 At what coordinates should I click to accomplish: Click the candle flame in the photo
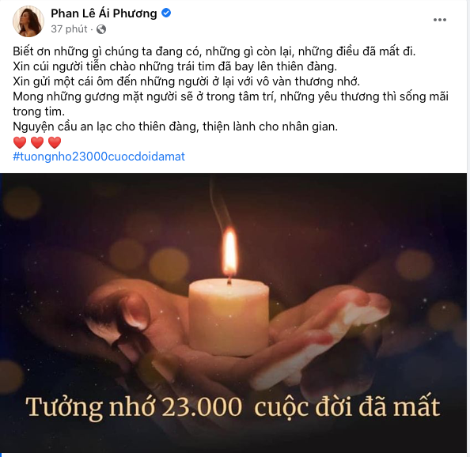pos(230,251)
